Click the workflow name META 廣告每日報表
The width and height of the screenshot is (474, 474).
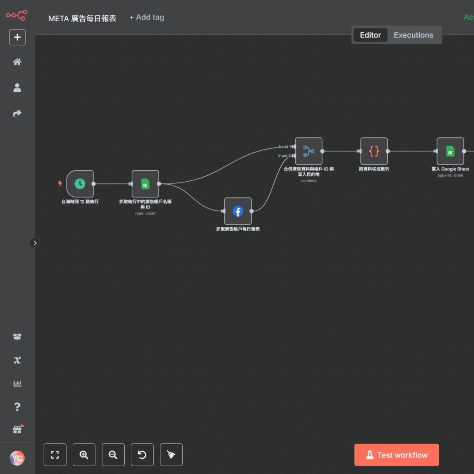[82, 19]
